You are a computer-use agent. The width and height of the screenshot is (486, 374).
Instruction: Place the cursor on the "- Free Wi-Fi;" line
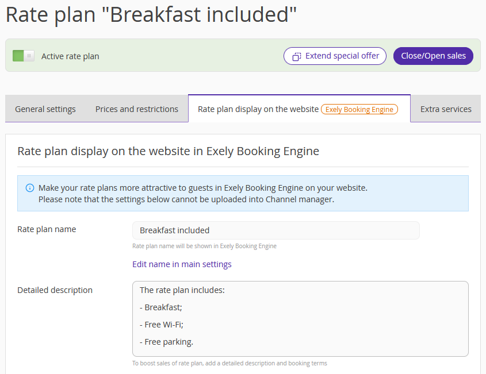[x=162, y=325]
